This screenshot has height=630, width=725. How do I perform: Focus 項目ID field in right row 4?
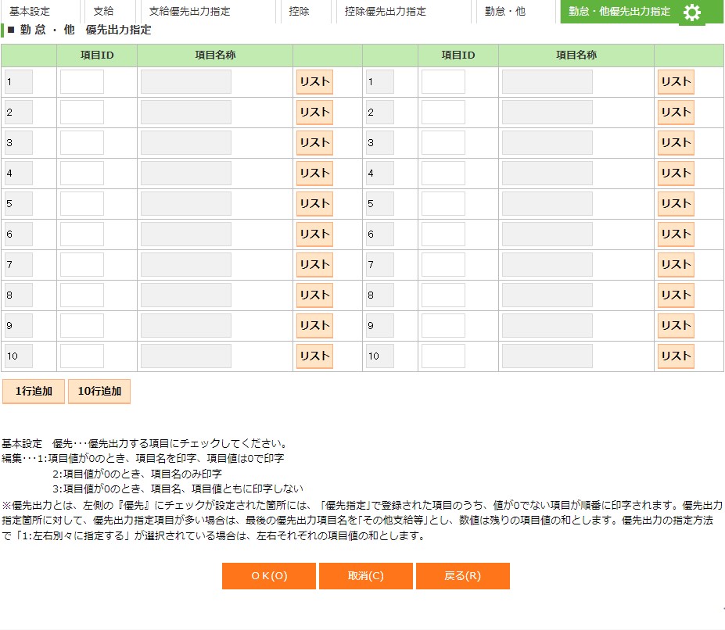coord(443,174)
